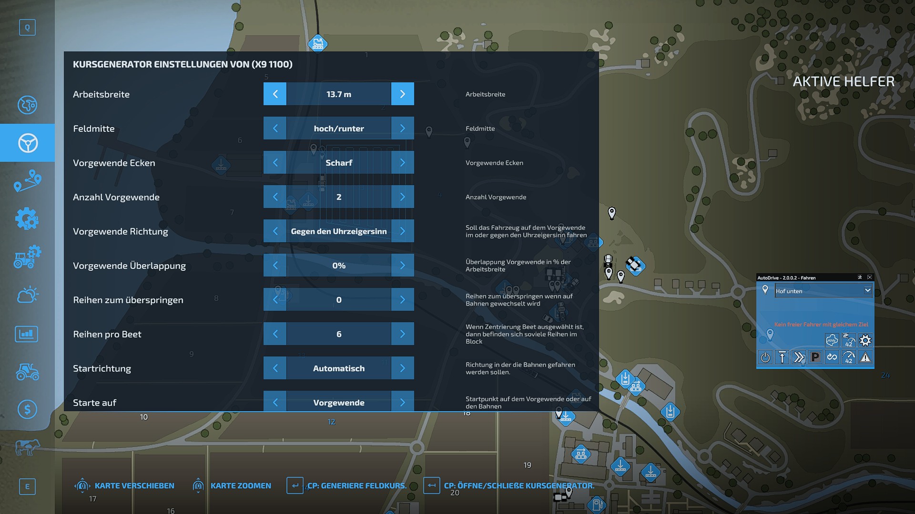Collapse the AutoDrive panel with the double chevron
The image size is (915, 514).
(x=860, y=277)
